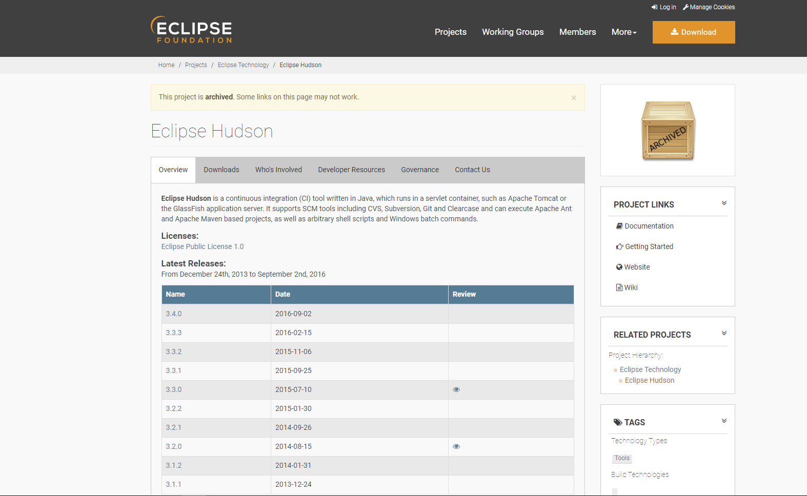View the review for release 3.2.0

456,446
